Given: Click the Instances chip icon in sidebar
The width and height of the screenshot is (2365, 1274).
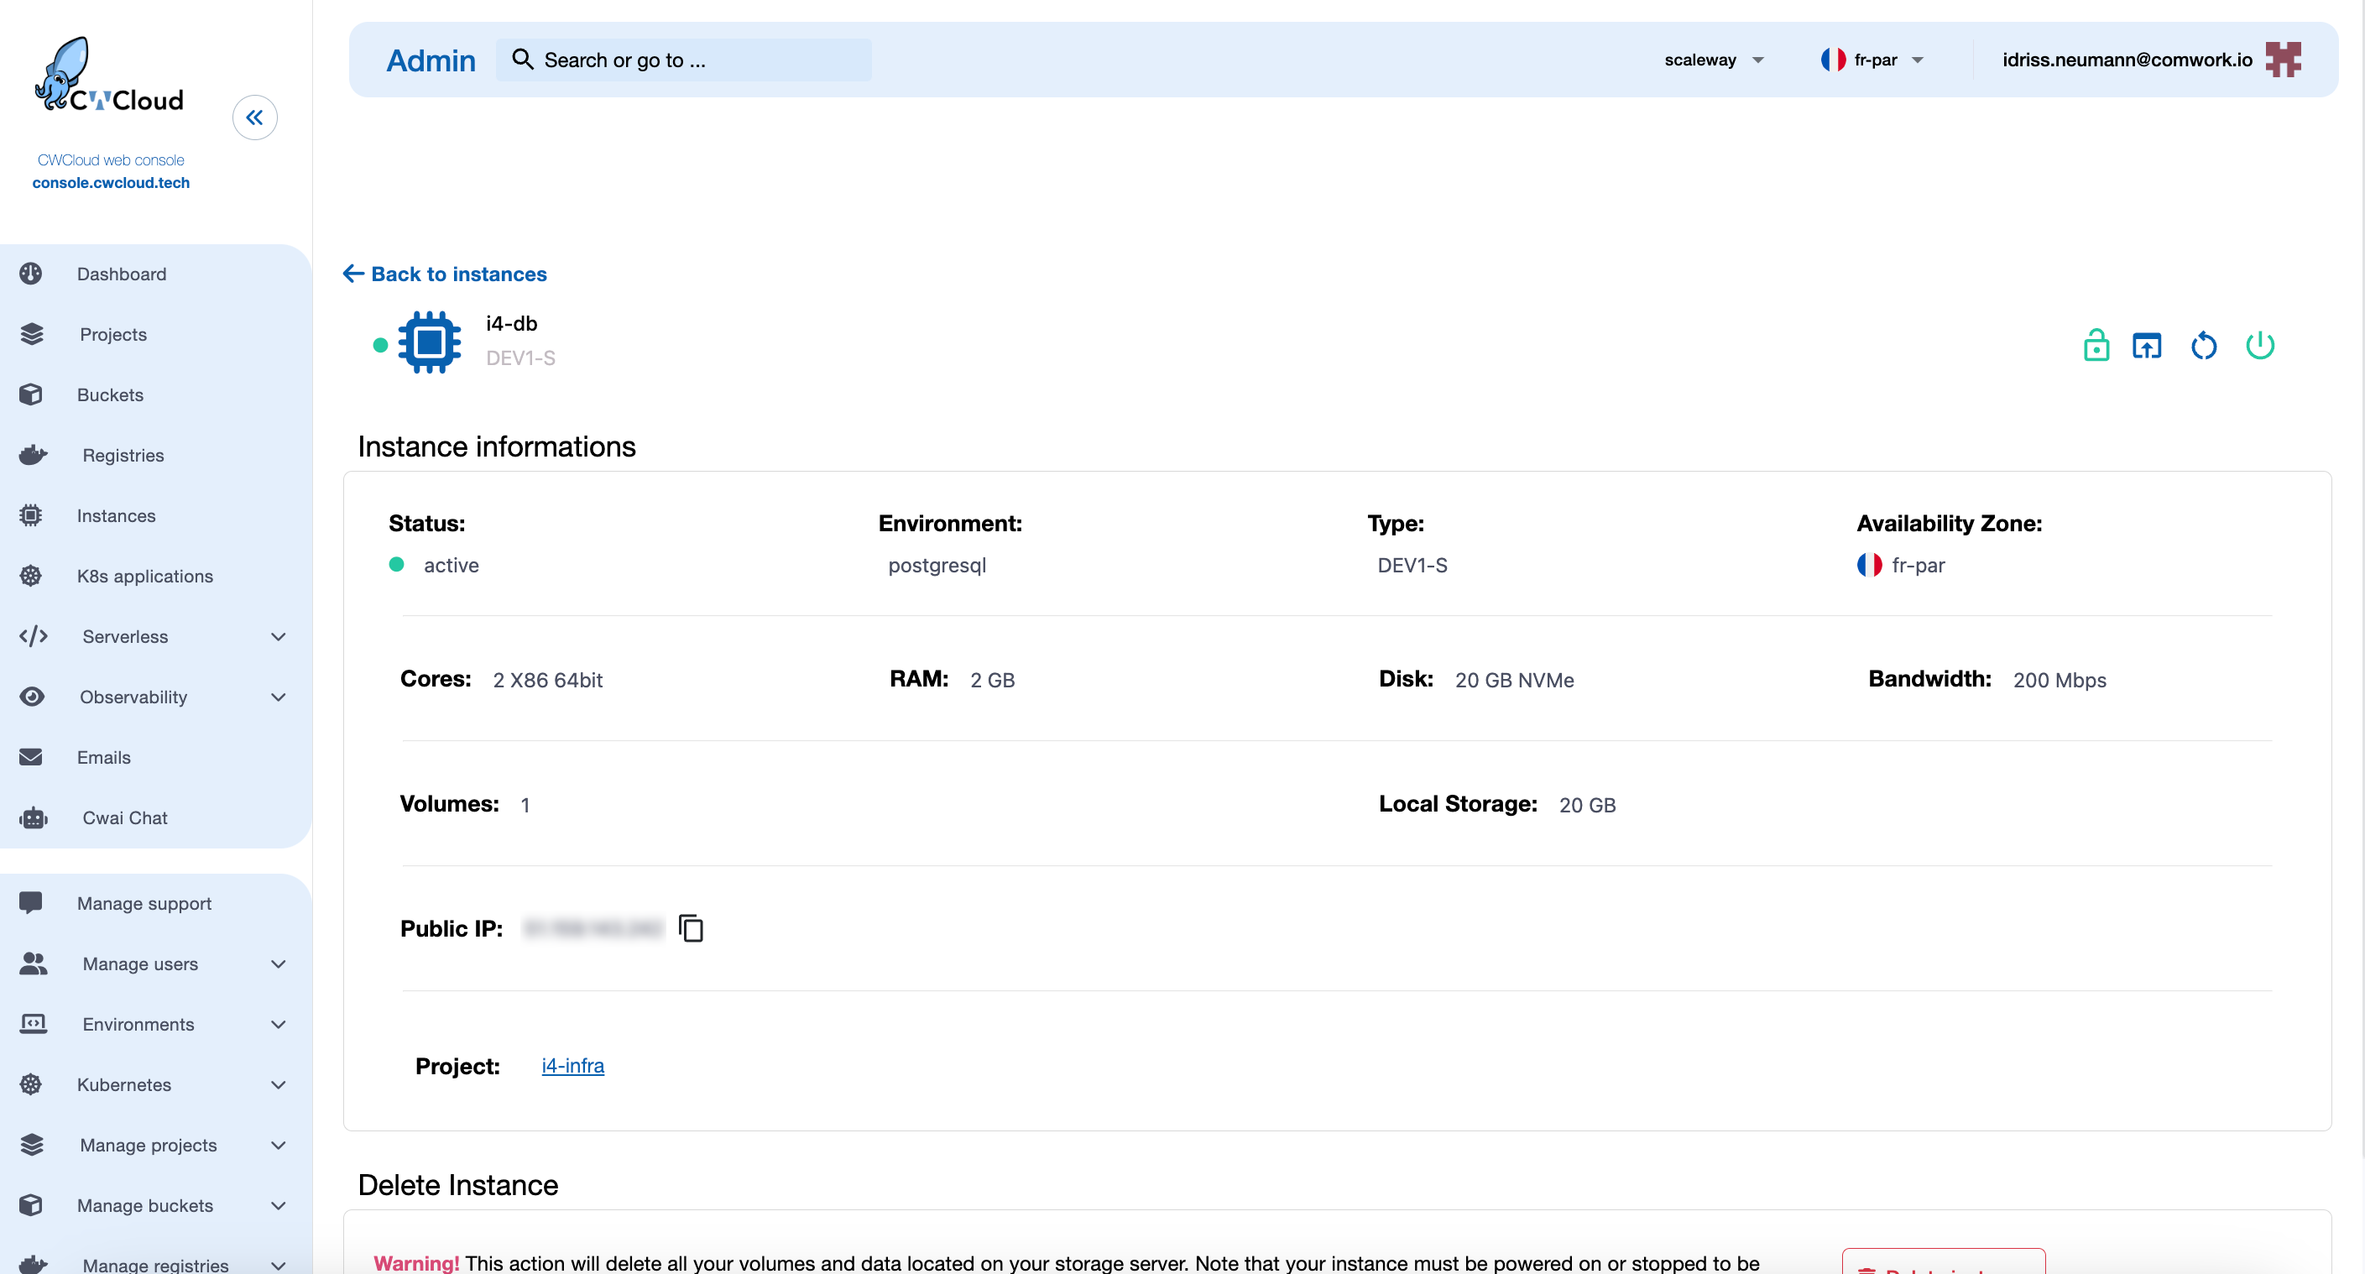Looking at the screenshot, I should [x=31, y=516].
